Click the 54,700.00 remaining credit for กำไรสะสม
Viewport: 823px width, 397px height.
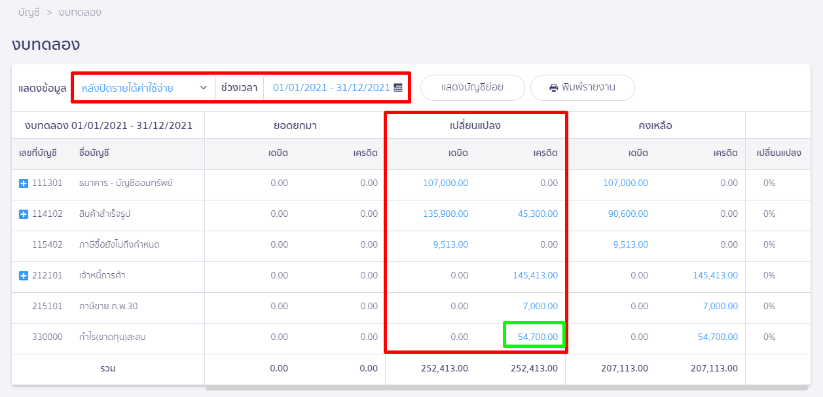718,337
